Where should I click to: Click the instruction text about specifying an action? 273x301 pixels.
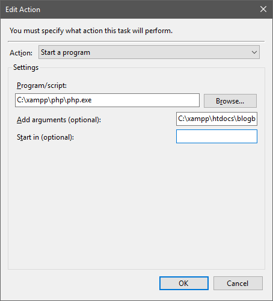(x=91, y=31)
